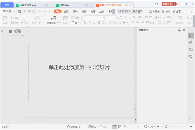
Task: Add a new slide with plus icon
Action: click(x=12, y=120)
